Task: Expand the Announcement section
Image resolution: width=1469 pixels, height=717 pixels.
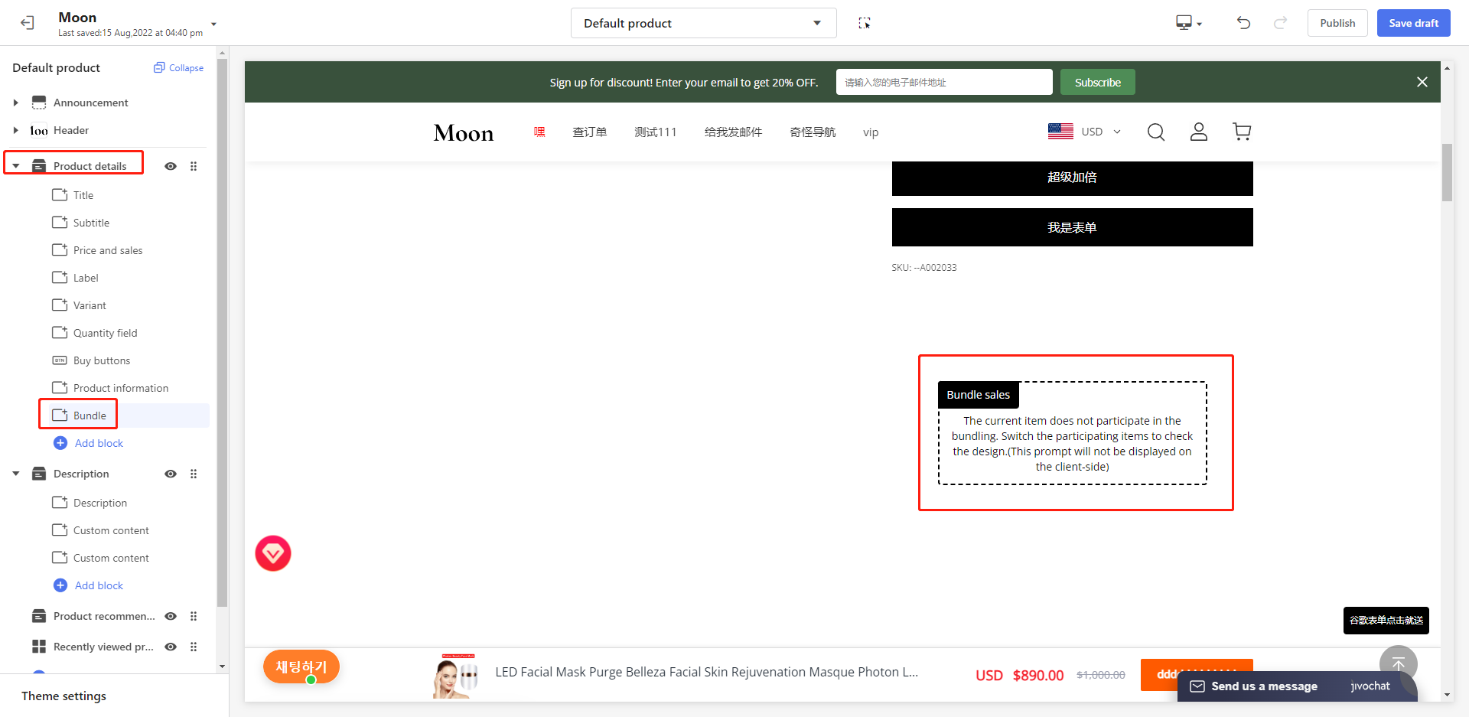Action: click(x=16, y=103)
